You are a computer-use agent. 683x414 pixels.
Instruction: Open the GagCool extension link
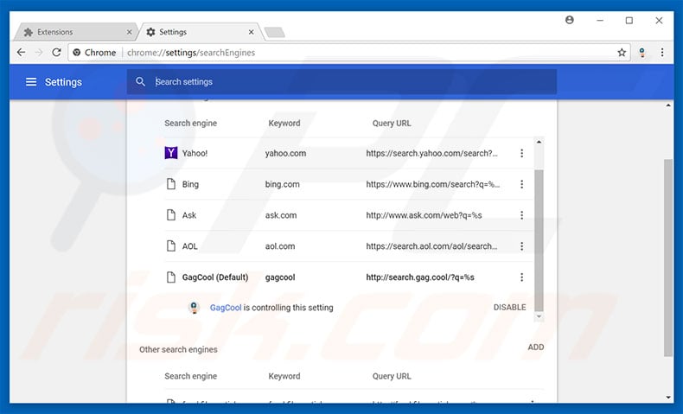coord(225,308)
